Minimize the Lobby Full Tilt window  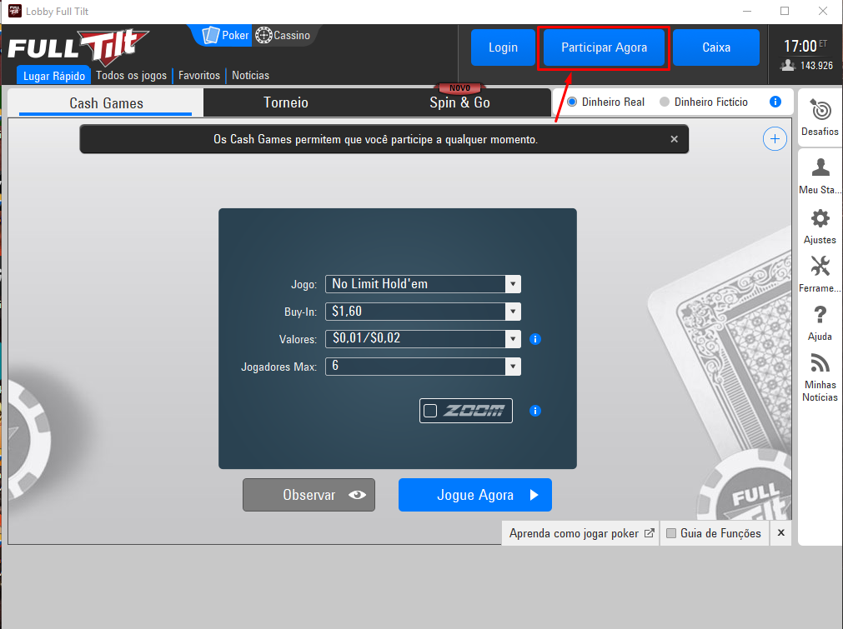pos(747,11)
